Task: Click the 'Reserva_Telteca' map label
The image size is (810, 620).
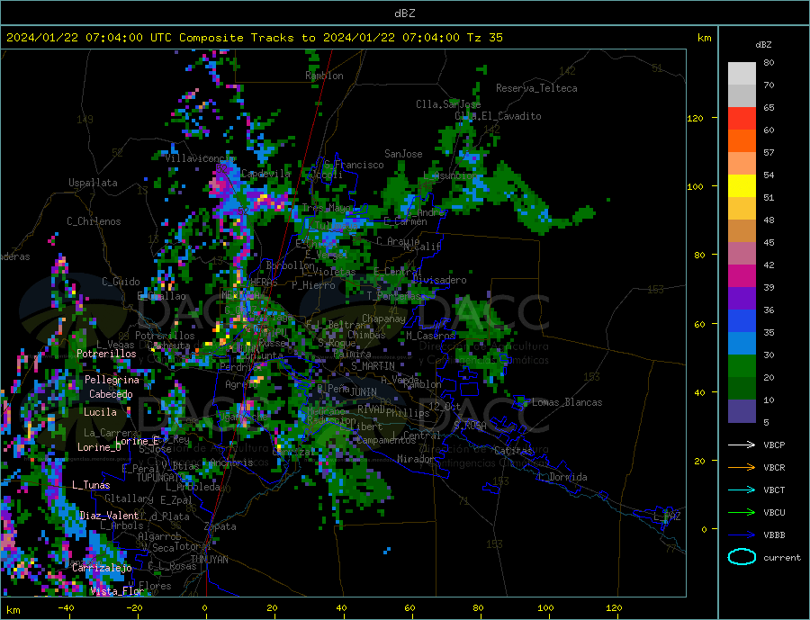Action: (536, 88)
